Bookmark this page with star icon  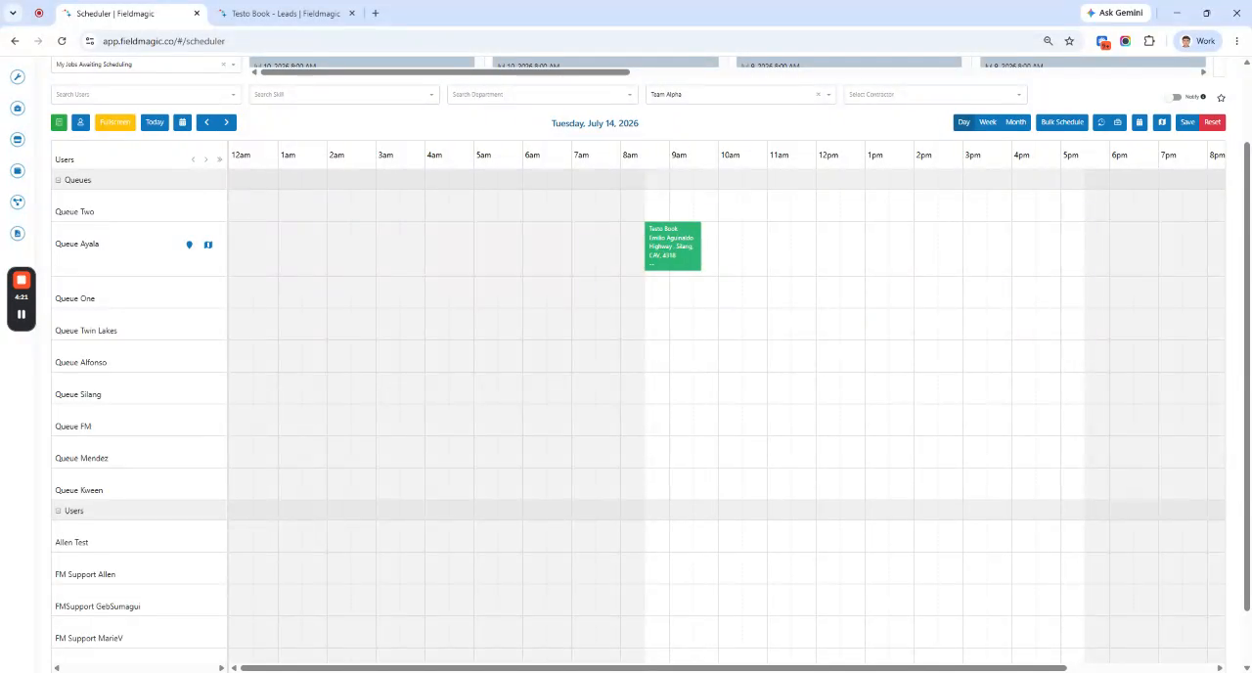[1069, 41]
